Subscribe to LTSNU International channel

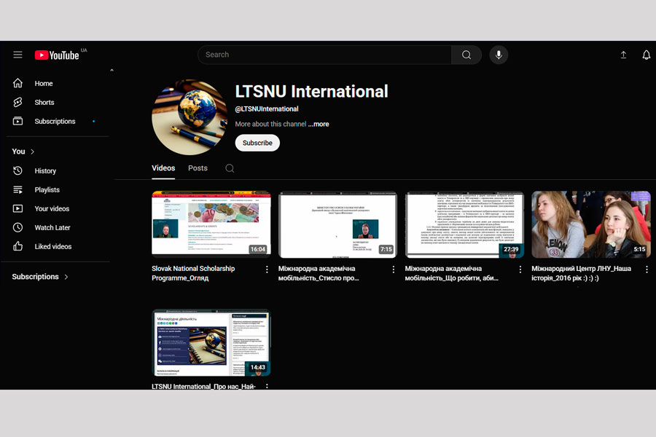(257, 143)
